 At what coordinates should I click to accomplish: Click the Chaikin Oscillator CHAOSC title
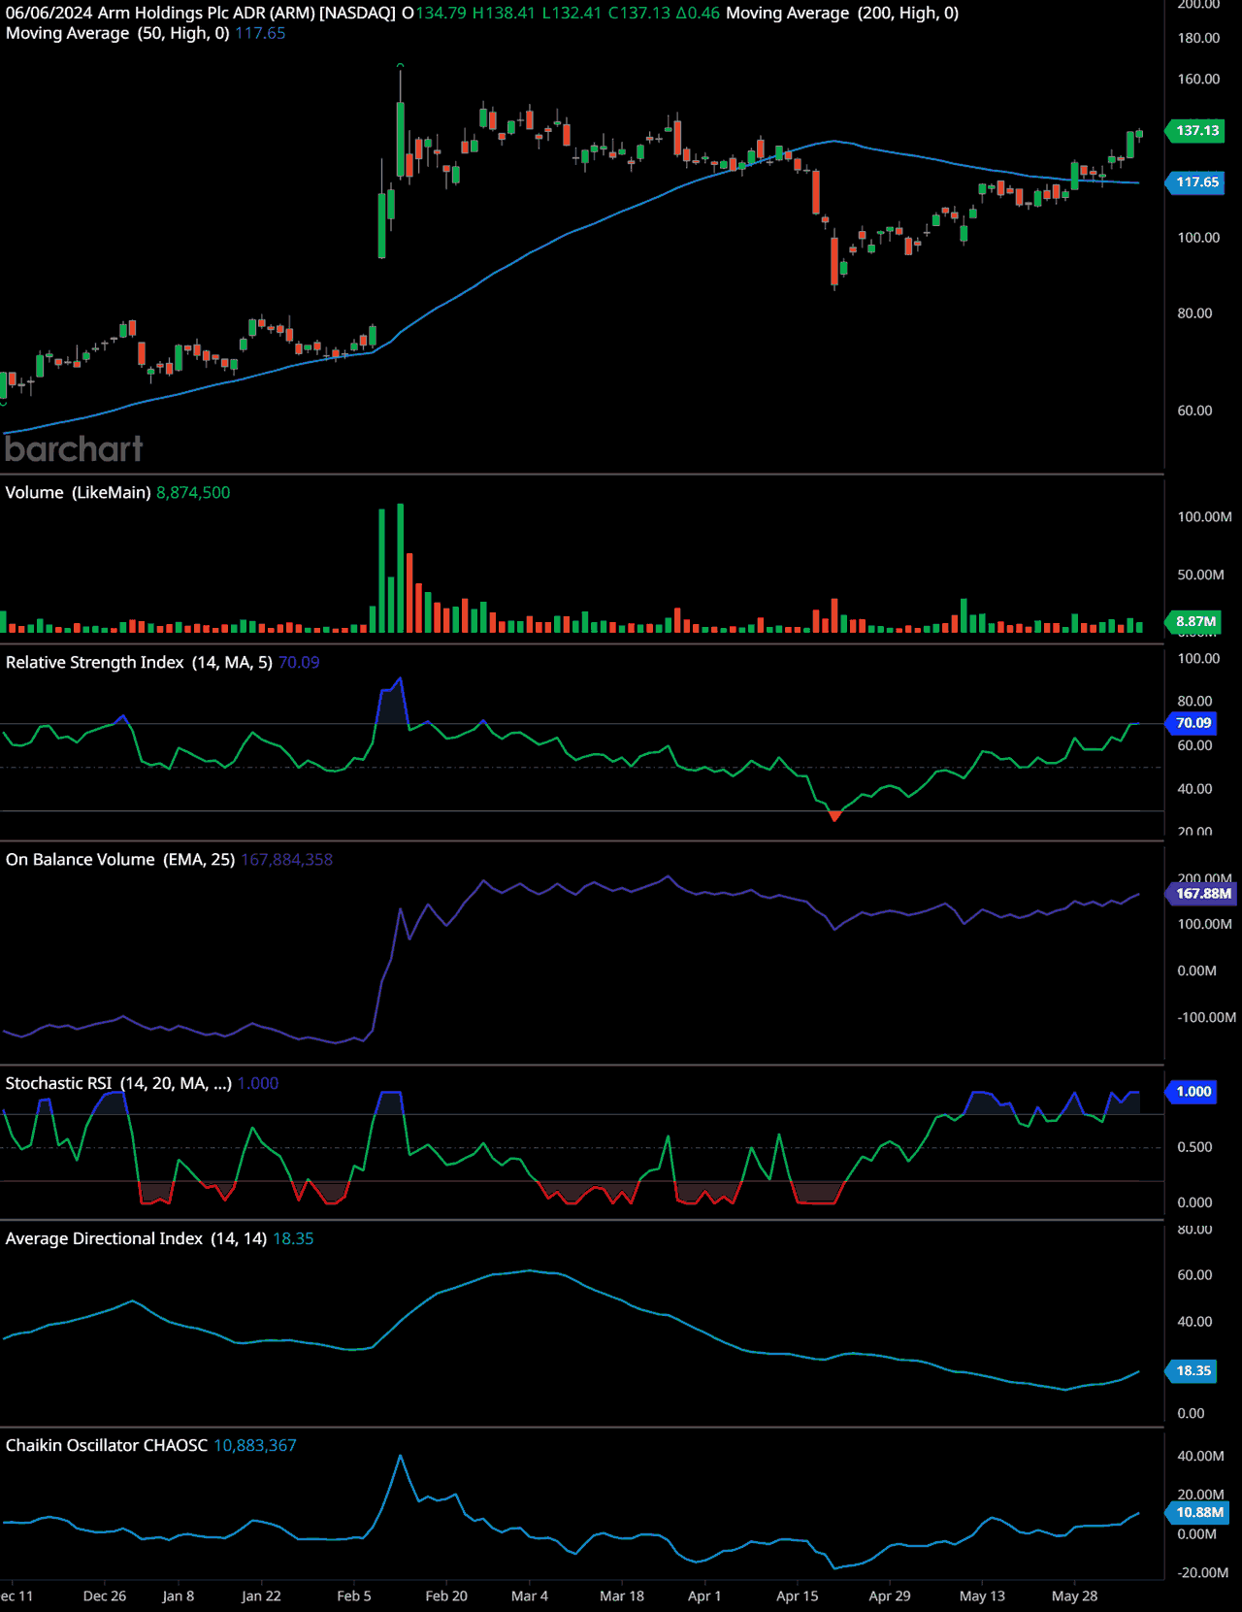(106, 1445)
